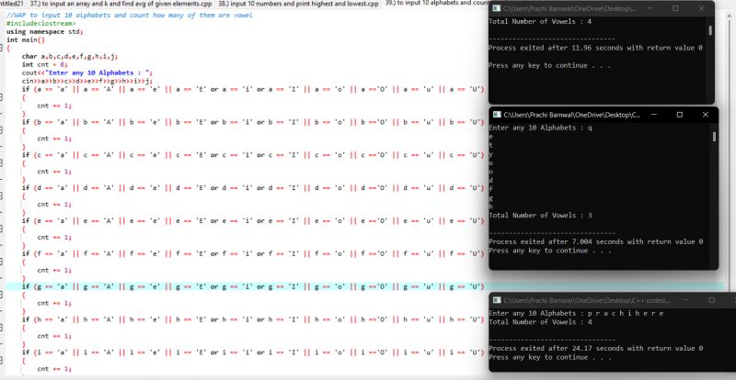This screenshot has height=380, width=736.
Task: Click 'Process exited after 7.004 seconds' text
Action: pyautogui.click(x=595, y=241)
